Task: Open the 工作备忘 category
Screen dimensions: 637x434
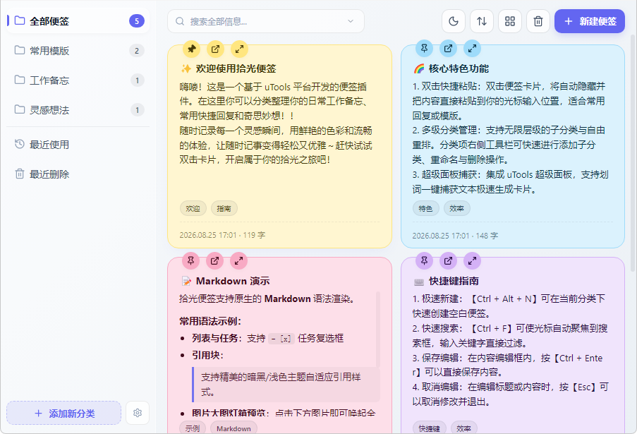Action: pyautogui.click(x=78, y=80)
